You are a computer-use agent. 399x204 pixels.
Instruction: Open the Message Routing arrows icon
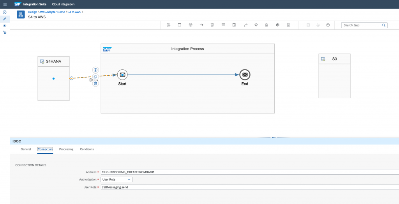pyautogui.click(x=245, y=25)
